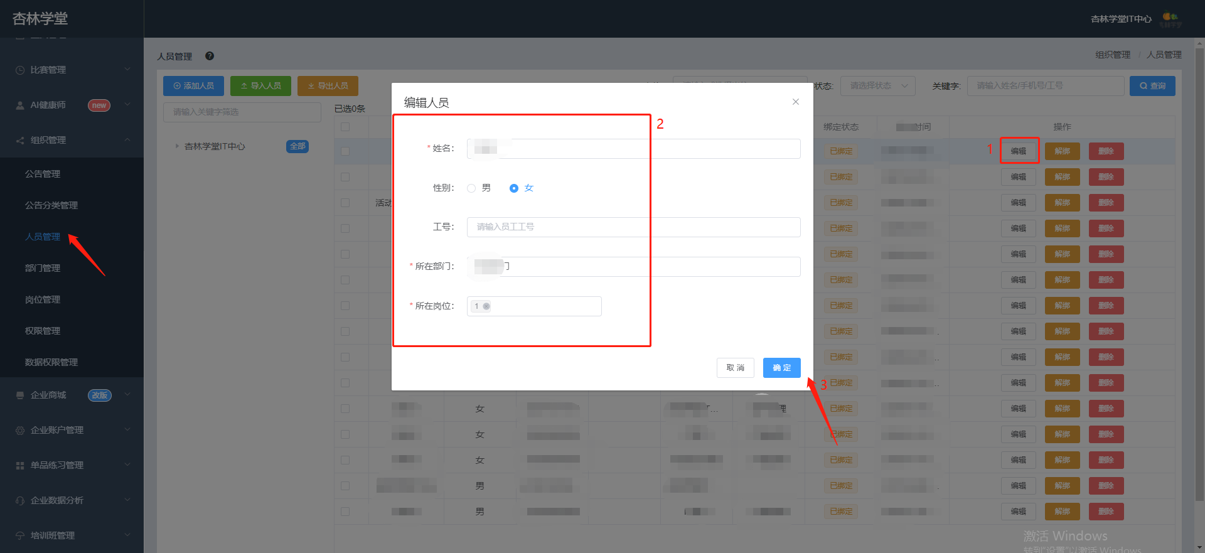Screen dimensions: 1205x553
Task: Click the 企业商城 shop icon in sidebar
Action: [20, 395]
